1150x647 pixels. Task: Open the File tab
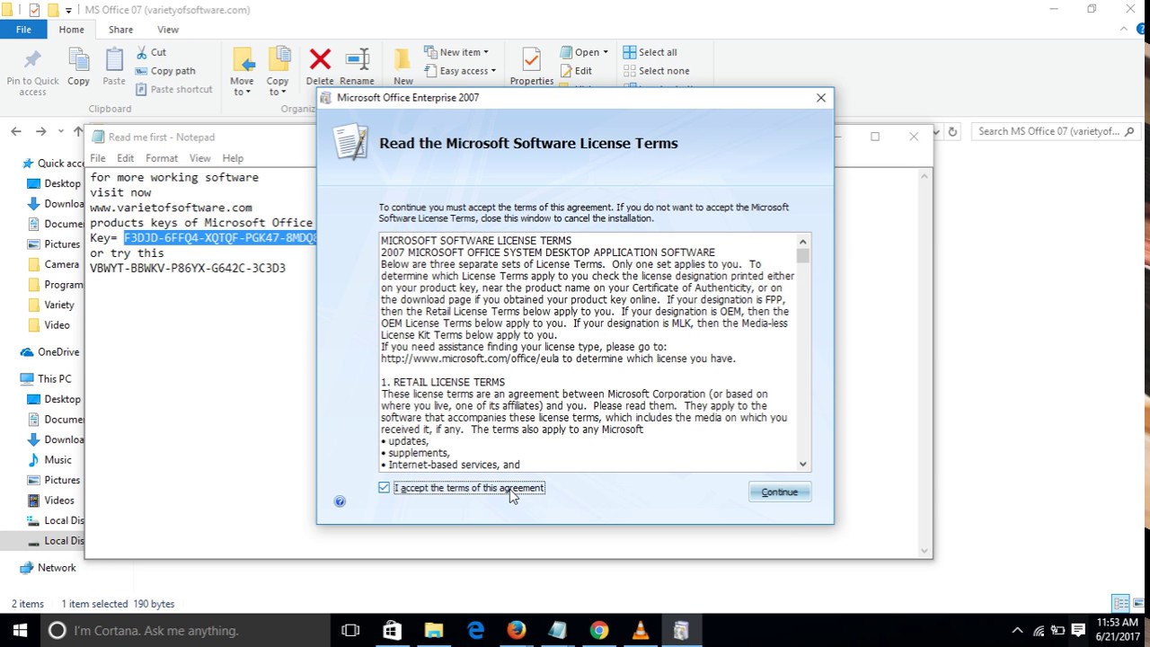(x=23, y=30)
